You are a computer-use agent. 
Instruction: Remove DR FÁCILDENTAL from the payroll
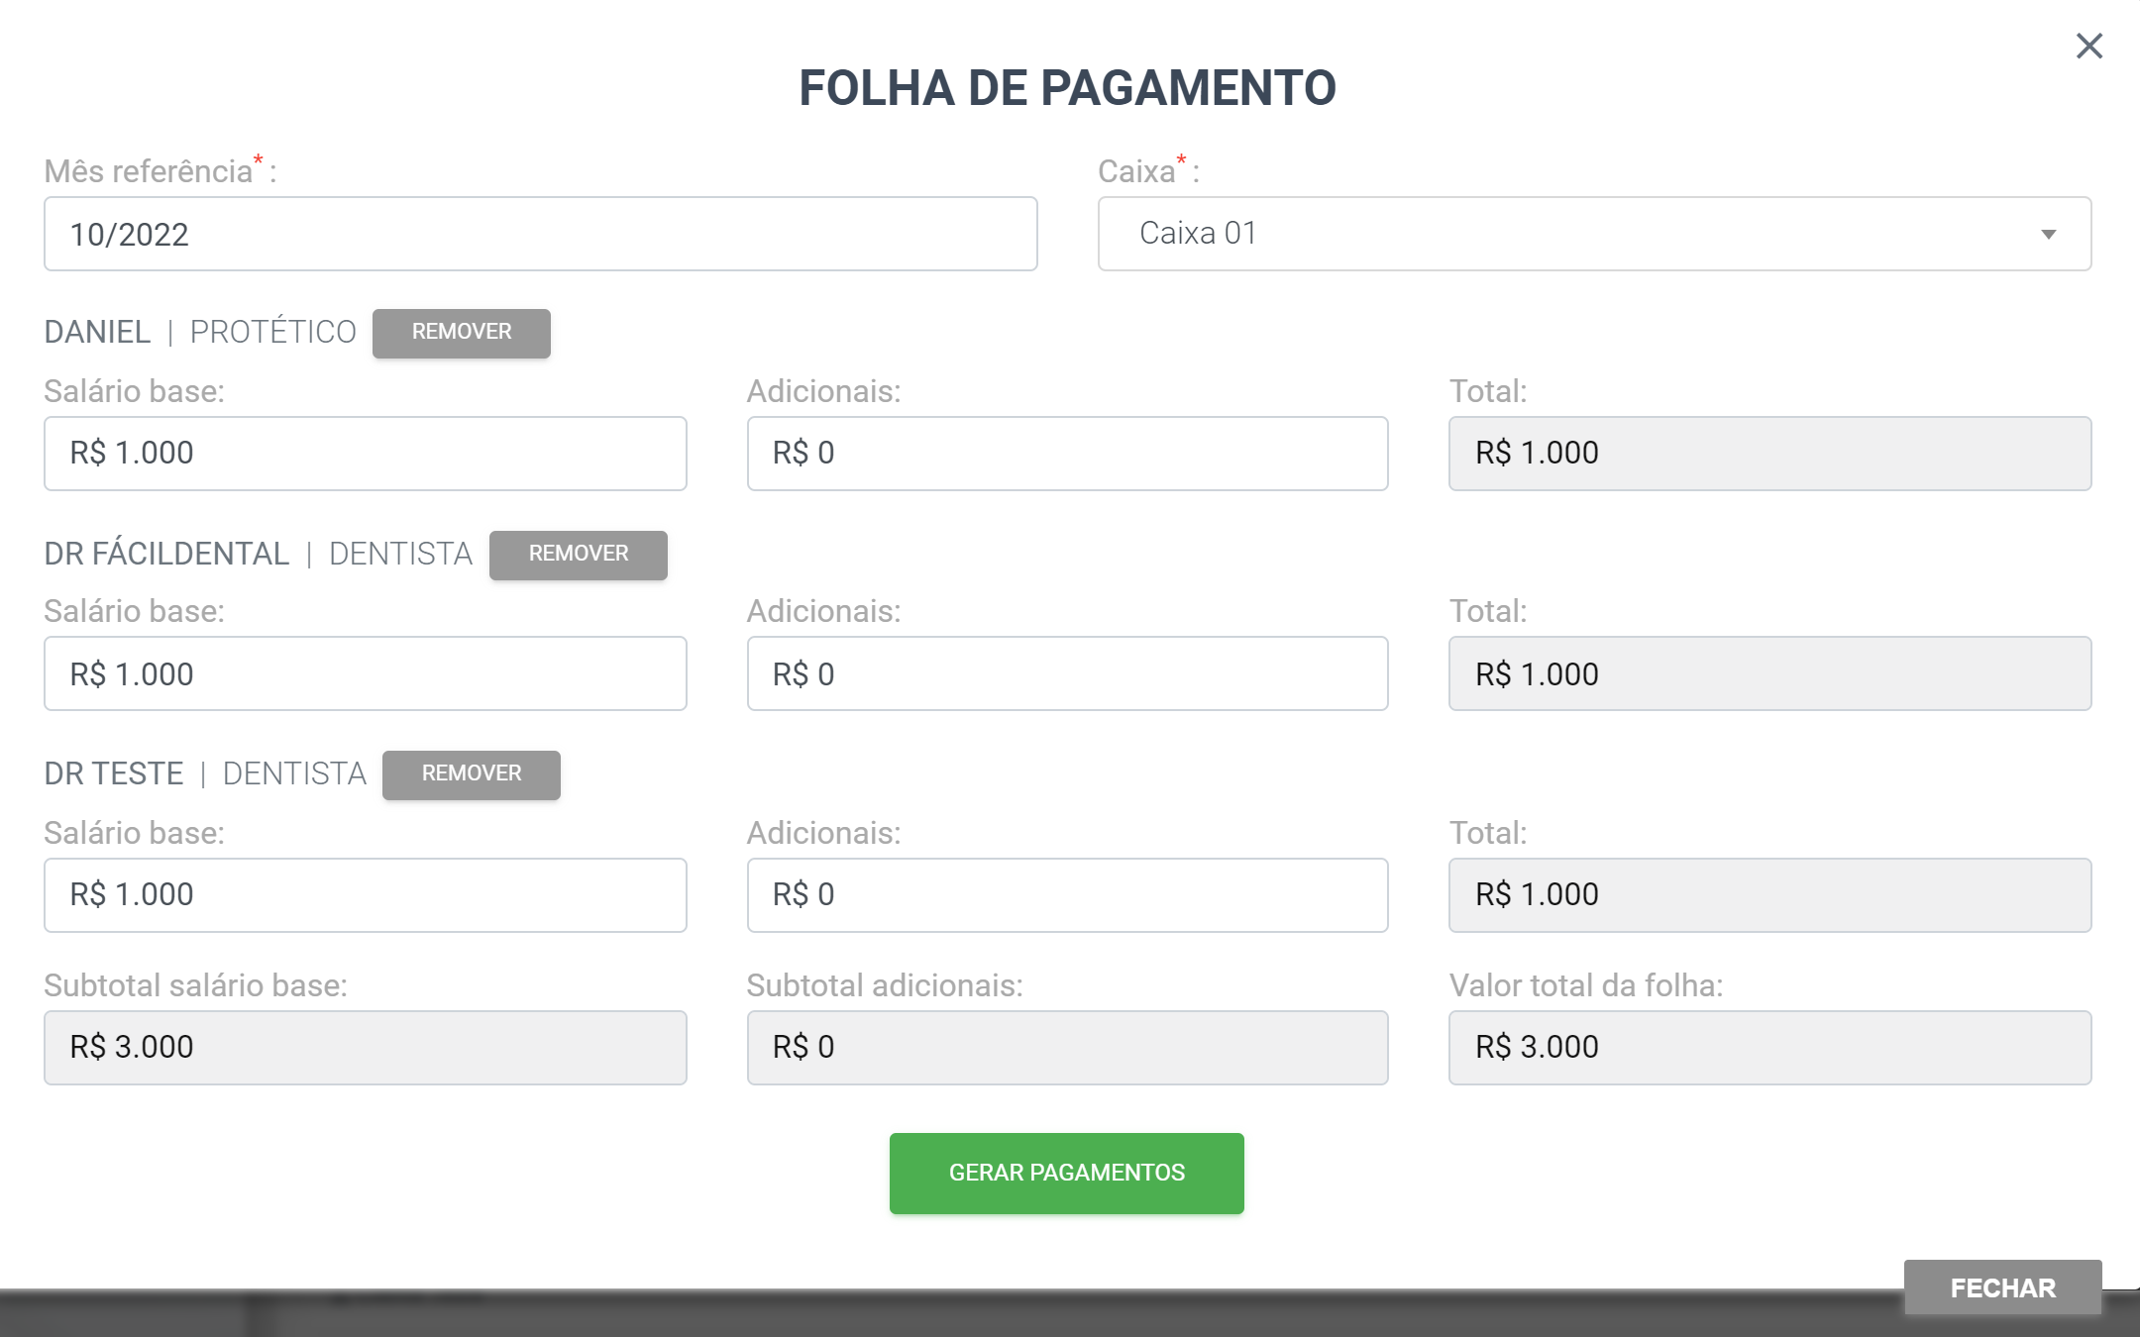point(579,555)
